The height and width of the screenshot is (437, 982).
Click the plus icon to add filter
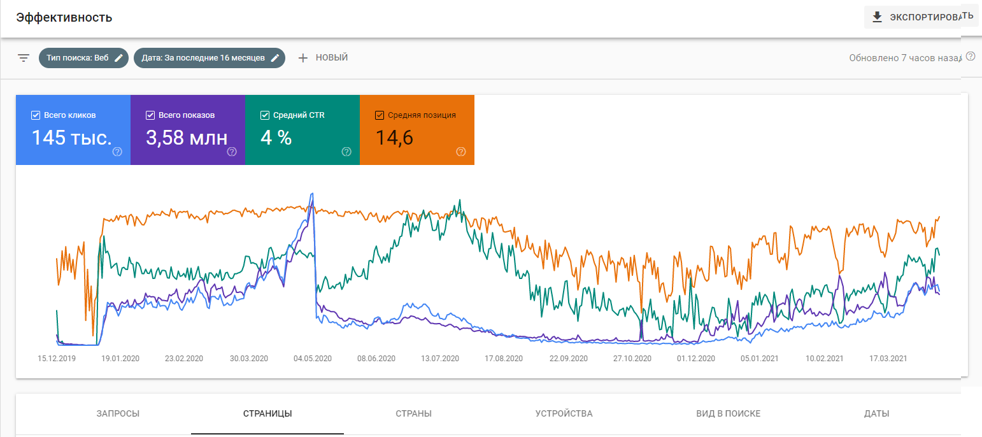(x=303, y=58)
